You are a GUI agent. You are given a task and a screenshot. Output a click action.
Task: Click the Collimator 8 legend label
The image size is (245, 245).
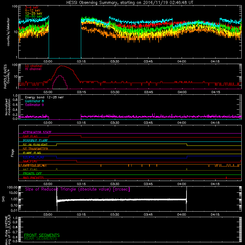pos(34,101)
